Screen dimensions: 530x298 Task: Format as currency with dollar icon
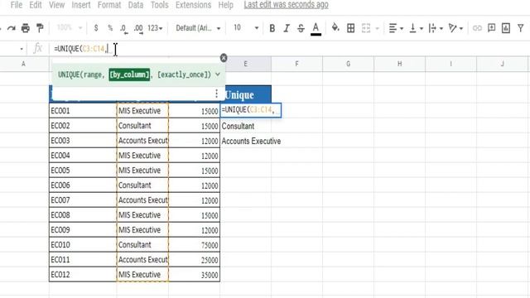(96, 28)
